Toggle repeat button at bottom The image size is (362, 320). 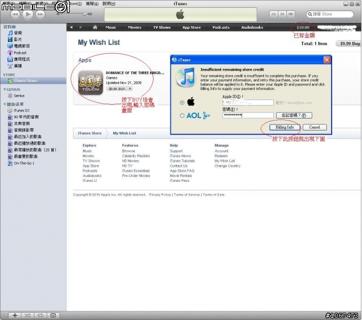(41, 315)
